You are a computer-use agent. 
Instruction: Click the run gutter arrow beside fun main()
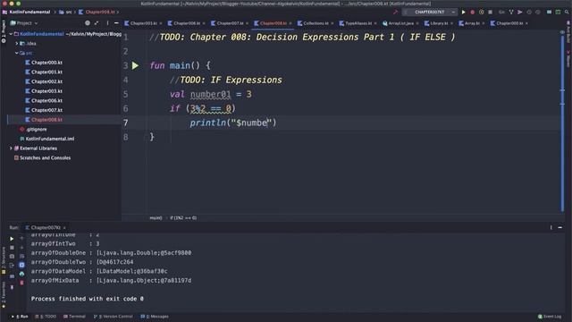point(135,65)
